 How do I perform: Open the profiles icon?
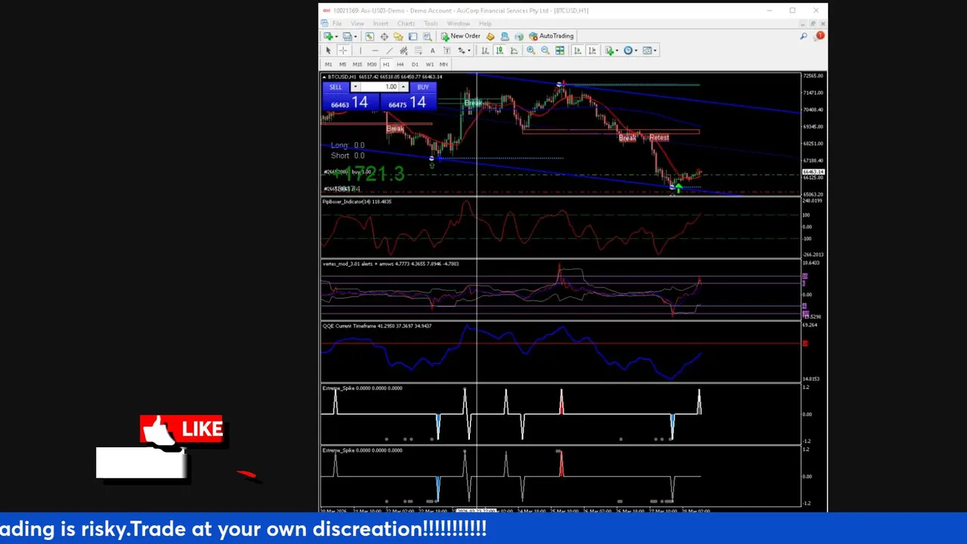point(347,36)
